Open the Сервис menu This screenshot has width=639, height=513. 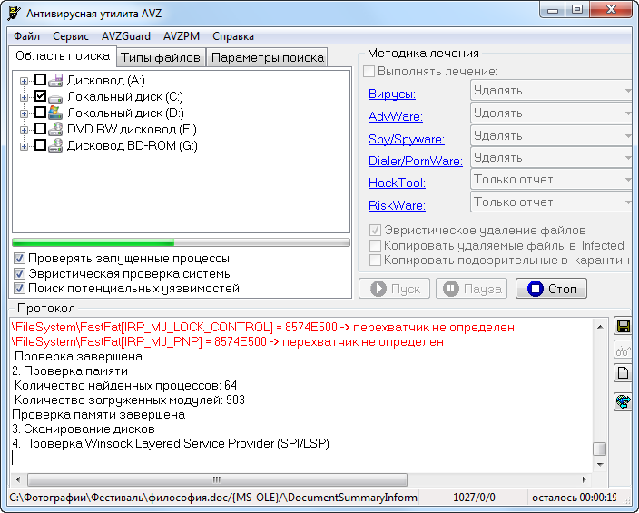click(x=71, y=36)
